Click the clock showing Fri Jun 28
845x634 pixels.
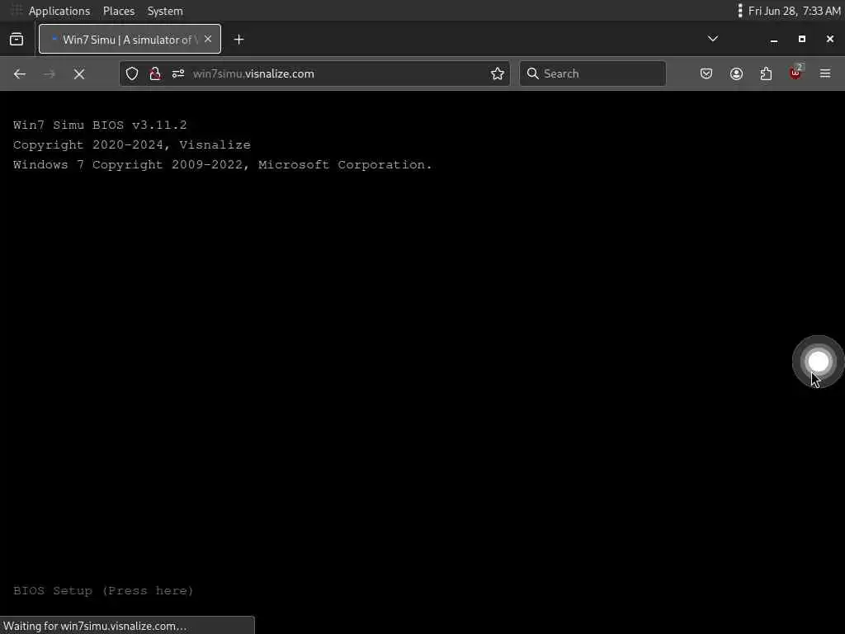794,11
